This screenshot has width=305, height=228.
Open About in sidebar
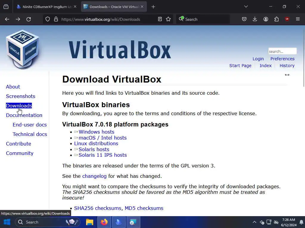point(13,87)
